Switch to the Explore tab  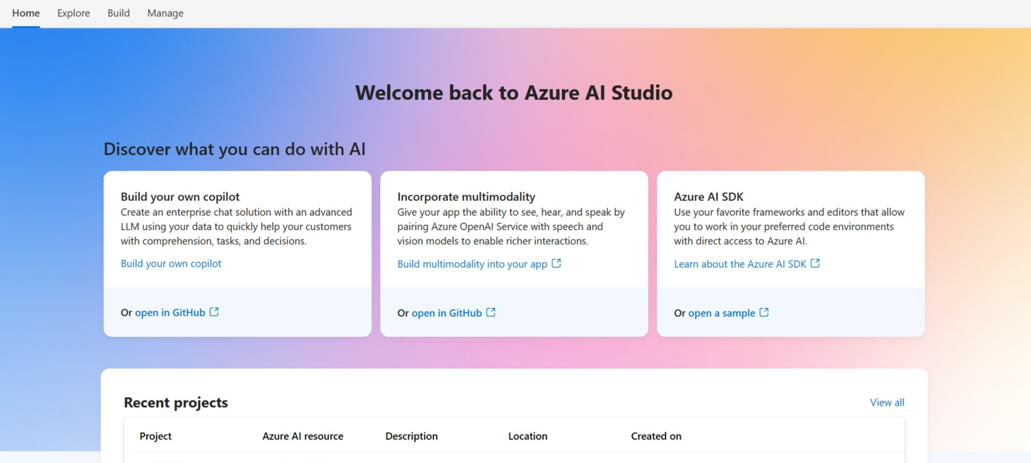tap(73, 13)
